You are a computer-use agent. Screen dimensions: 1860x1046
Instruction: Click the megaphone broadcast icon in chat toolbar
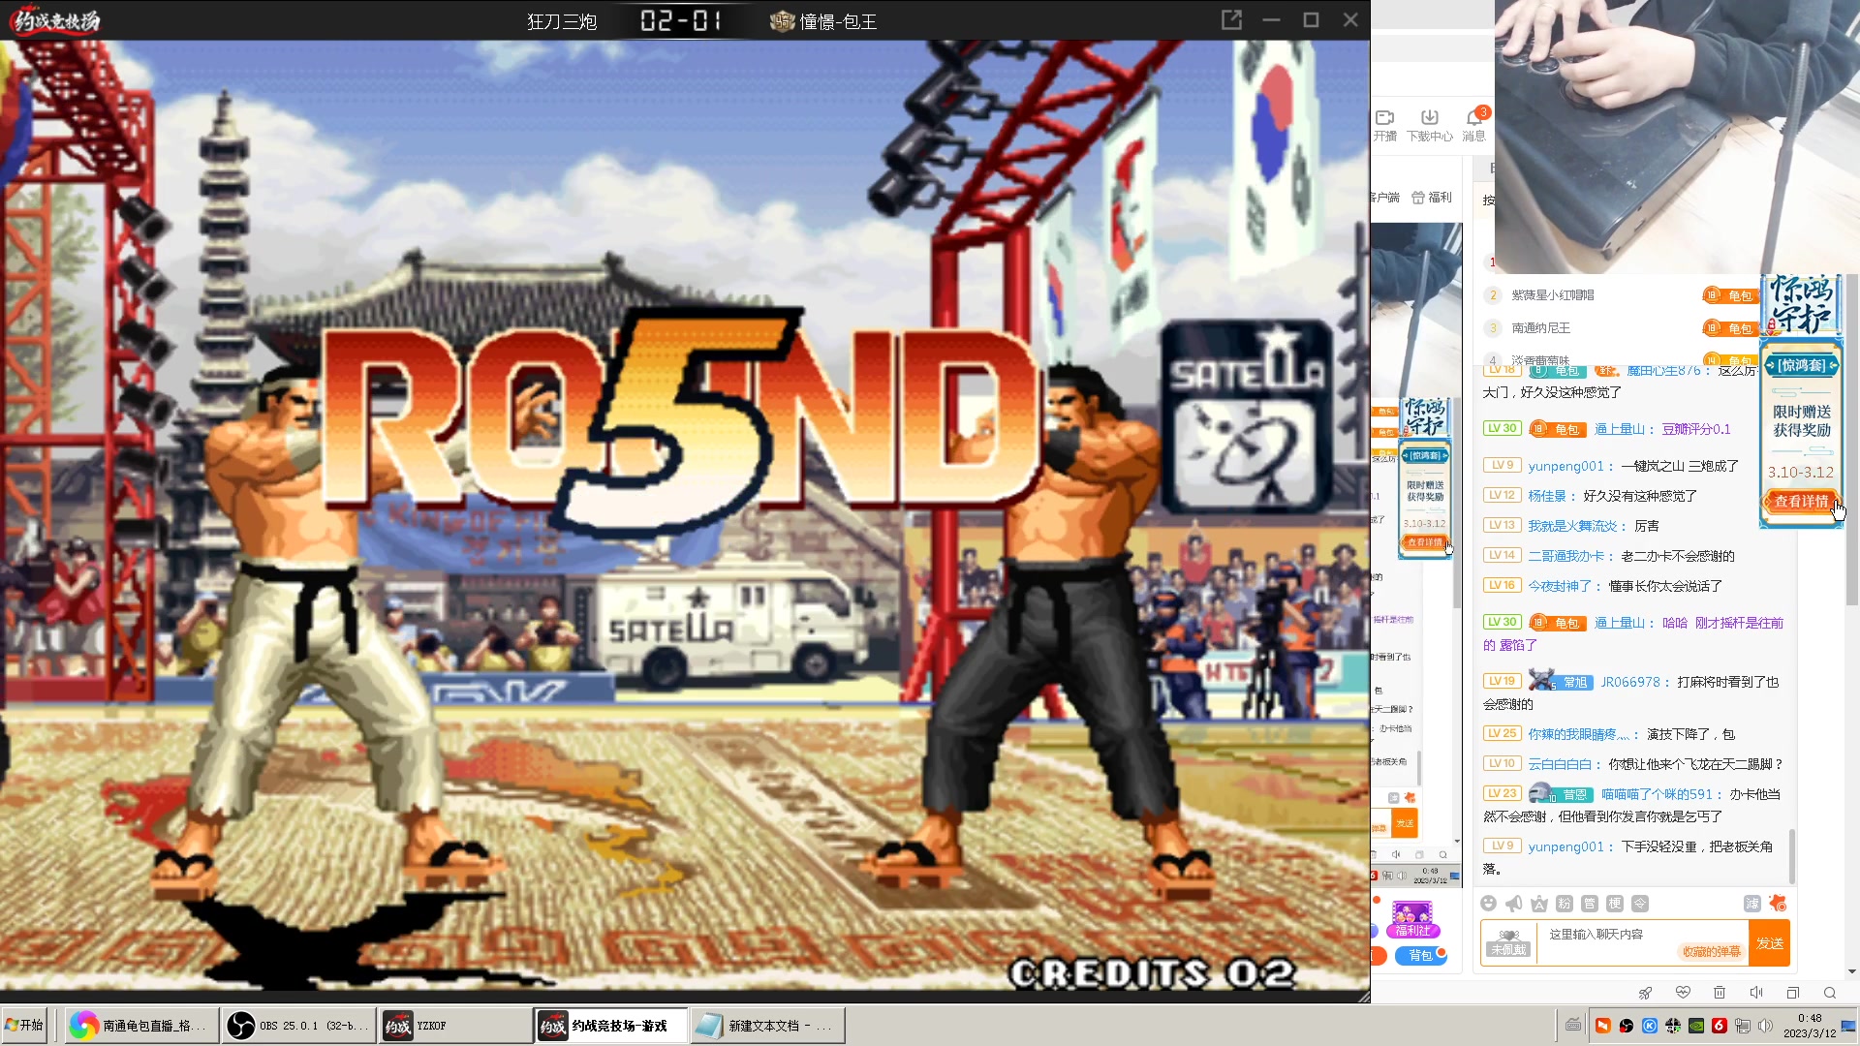click(1514, 904)
